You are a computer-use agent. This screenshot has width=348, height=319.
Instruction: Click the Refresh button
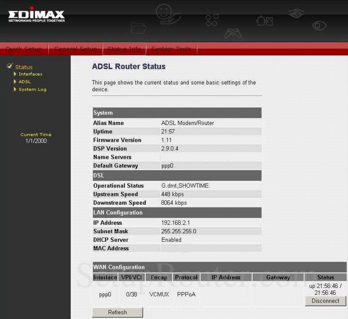click(x=117, y=312)
